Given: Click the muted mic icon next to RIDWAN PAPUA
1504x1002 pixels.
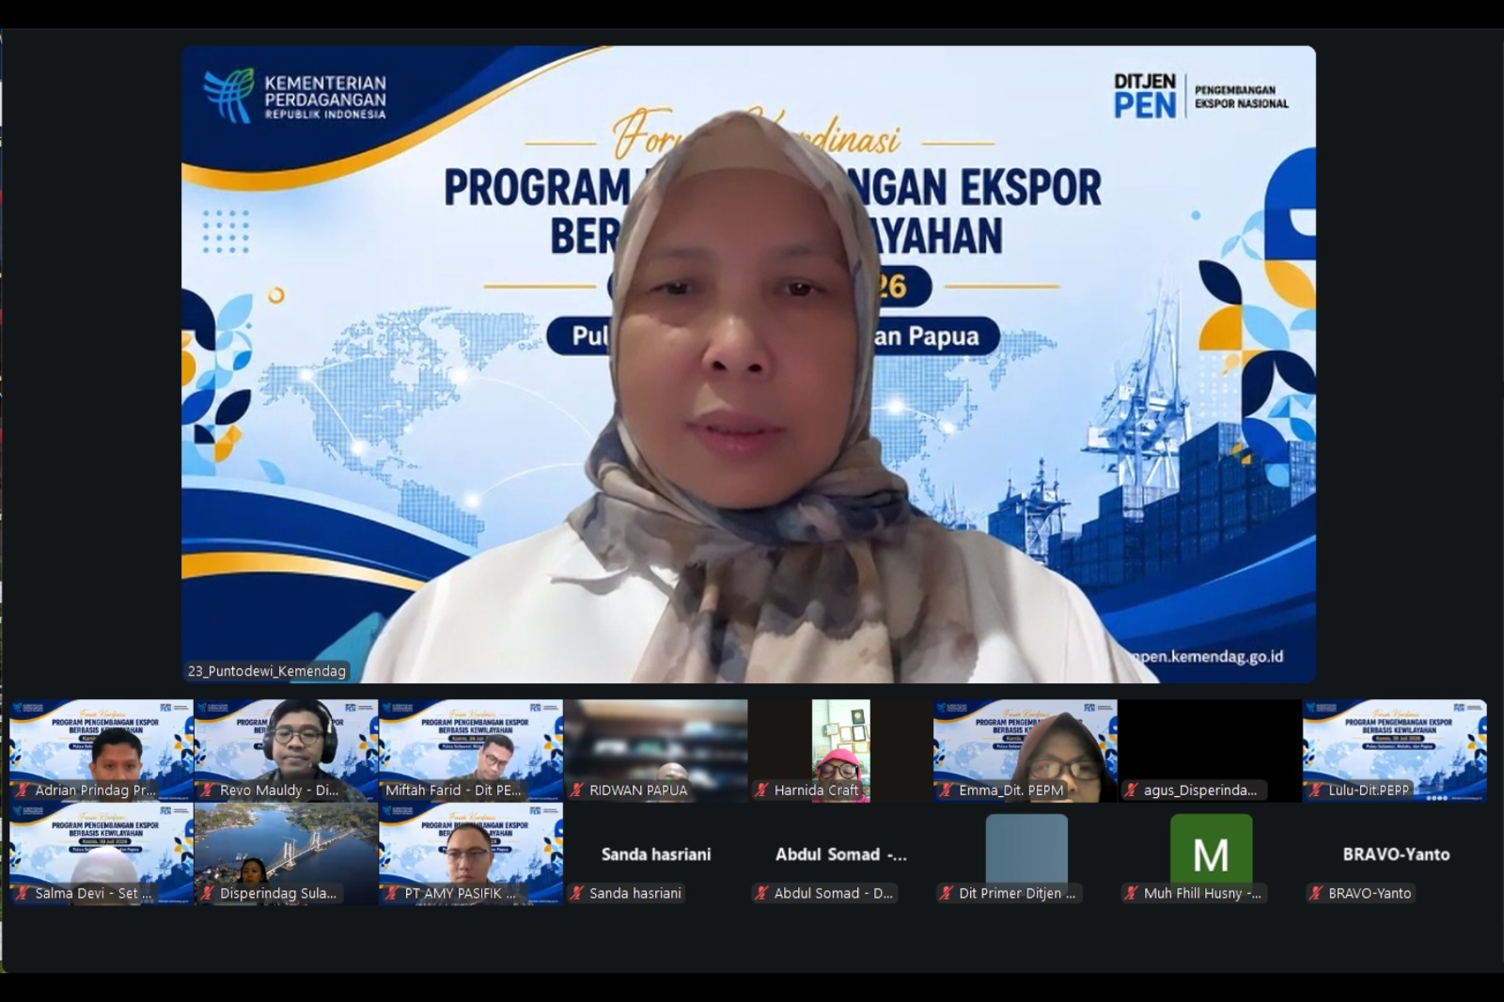Looking at the screenshot, I should [576, 791].
